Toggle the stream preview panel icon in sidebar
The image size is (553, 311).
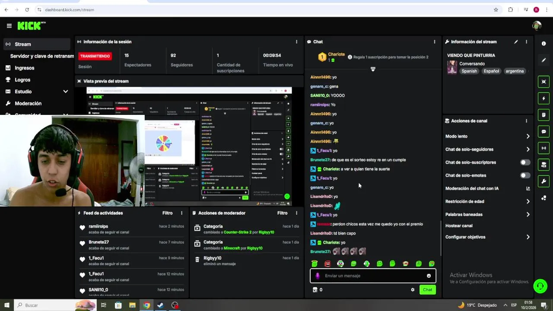pyautogui.click(x=543, y=82)
